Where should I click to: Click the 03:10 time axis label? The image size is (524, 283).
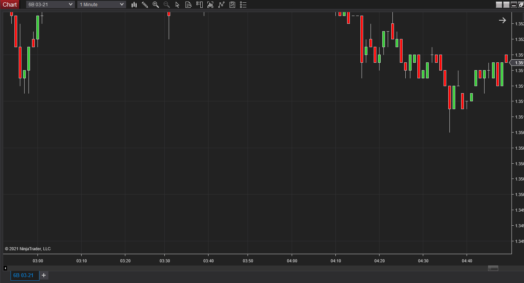click(82, 261)
